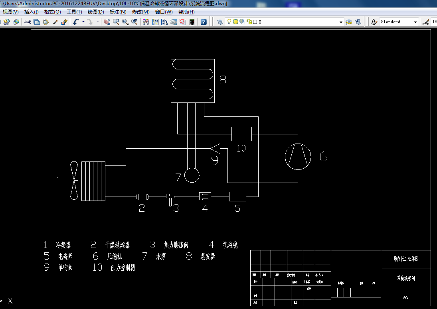Select the Zoom Realtime magnifier tool
437x309 pixels.
tap(116, 22)
